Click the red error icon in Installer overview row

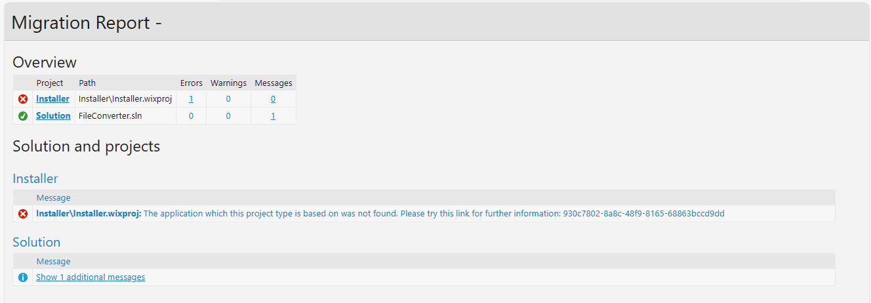tap(23, 99)
